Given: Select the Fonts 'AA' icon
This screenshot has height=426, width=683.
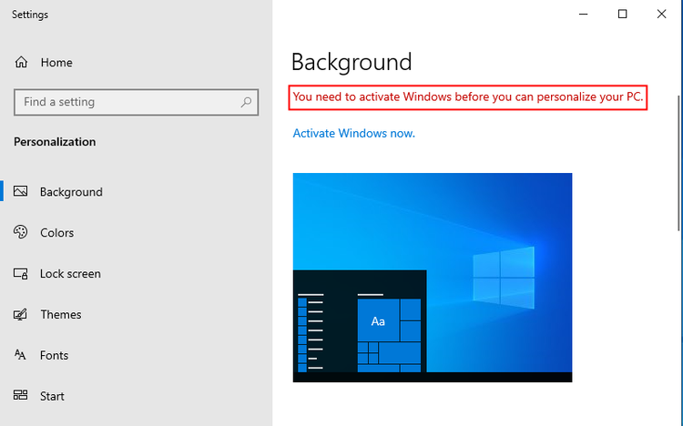Looking at the screenshot, I should tap(21, 356).
